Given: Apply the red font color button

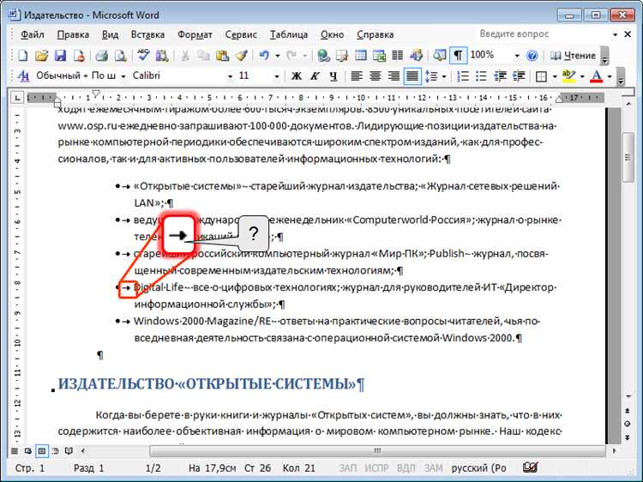Looking at the screenshot, I should pos(597,75).
